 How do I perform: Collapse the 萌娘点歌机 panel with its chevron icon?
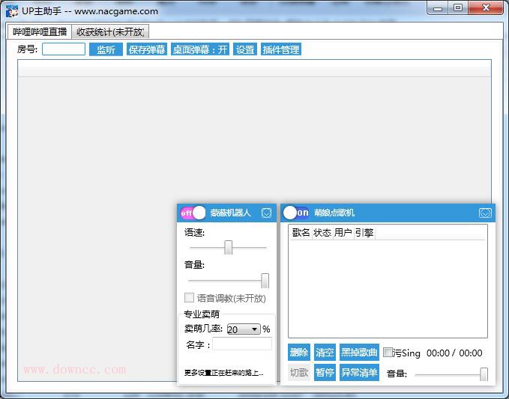pos(485,213)
